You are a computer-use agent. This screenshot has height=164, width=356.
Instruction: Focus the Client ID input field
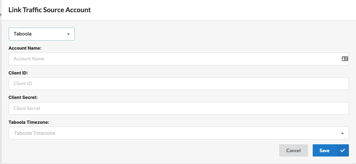[x=179, y=84]
